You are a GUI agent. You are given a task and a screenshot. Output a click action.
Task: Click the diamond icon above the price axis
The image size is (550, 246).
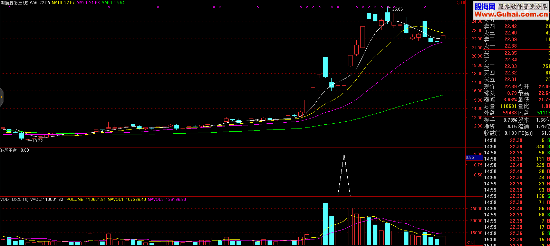[x=458, y=2]
